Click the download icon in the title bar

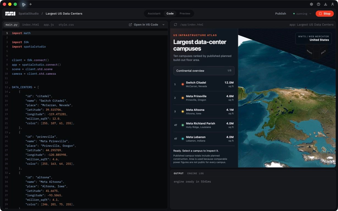[x=326, y=4]
